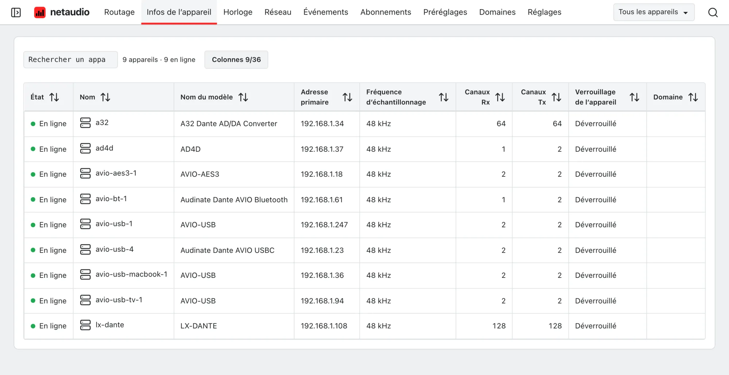729x375 pixels.
Task: Open the Réglages tab
Action: coord(544,12)
